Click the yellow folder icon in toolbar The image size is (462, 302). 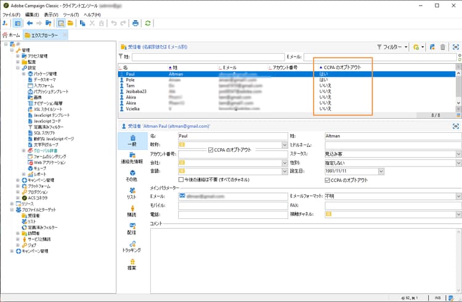[x=70, y=23]
